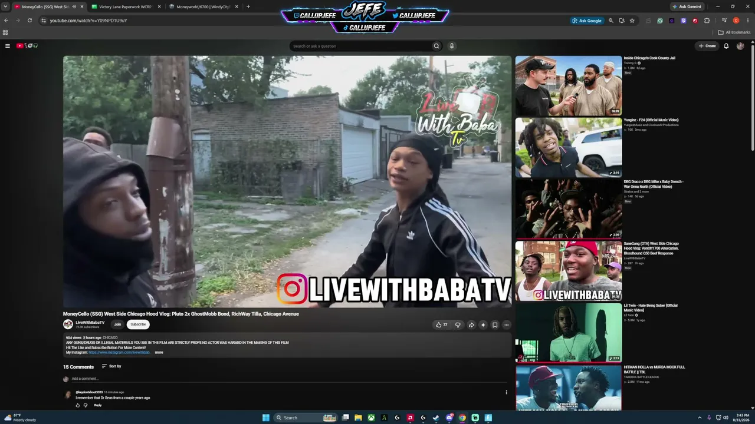Share the video with the arrow icon

[x=471, y=324]
